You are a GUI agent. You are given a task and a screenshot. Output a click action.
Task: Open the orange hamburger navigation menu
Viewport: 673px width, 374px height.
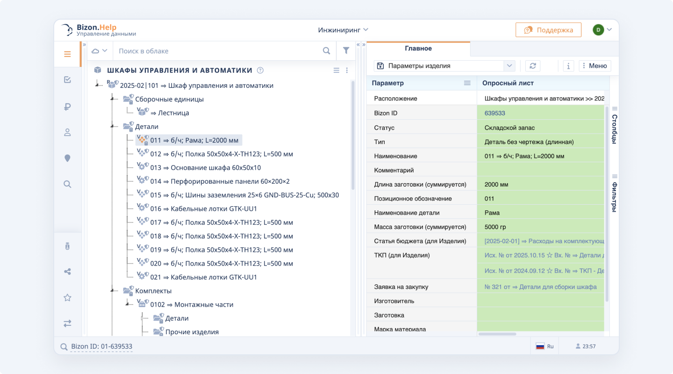point(67,54)
